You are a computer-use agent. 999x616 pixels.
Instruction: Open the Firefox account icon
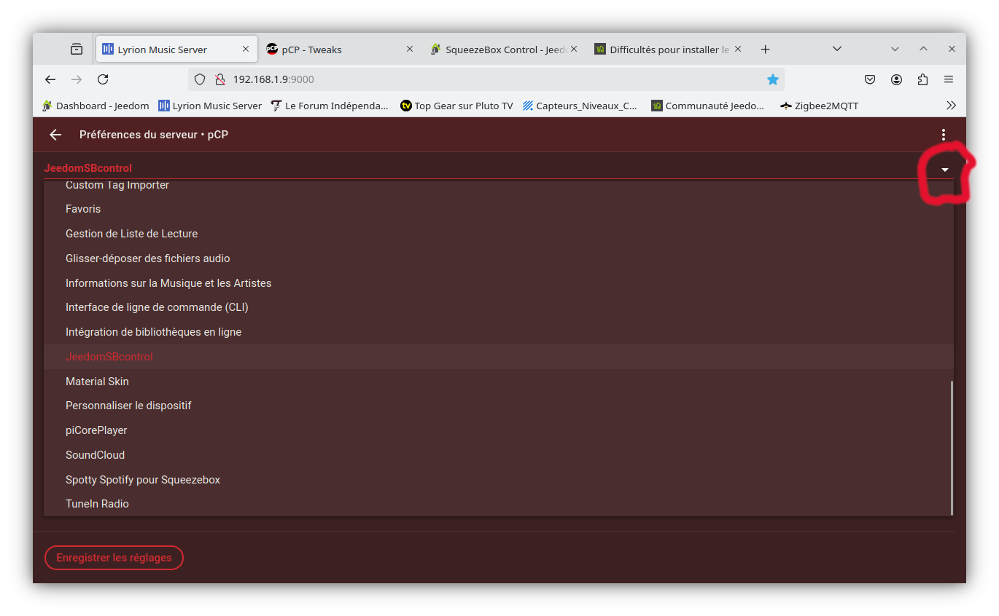tap(896, 79)
